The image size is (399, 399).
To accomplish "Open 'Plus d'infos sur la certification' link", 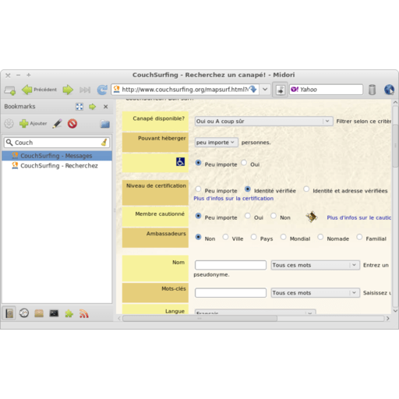I will pos(234,198).
